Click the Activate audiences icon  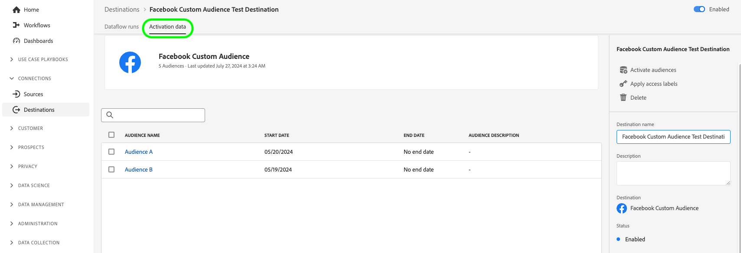623,70
